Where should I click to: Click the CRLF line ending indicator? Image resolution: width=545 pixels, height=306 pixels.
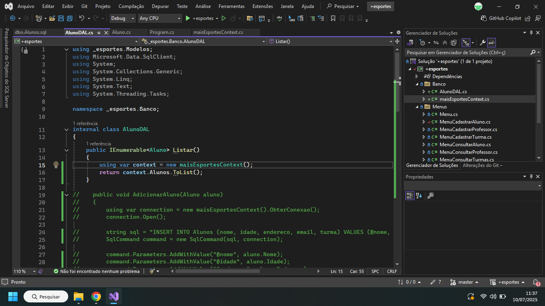pos(392,271)
